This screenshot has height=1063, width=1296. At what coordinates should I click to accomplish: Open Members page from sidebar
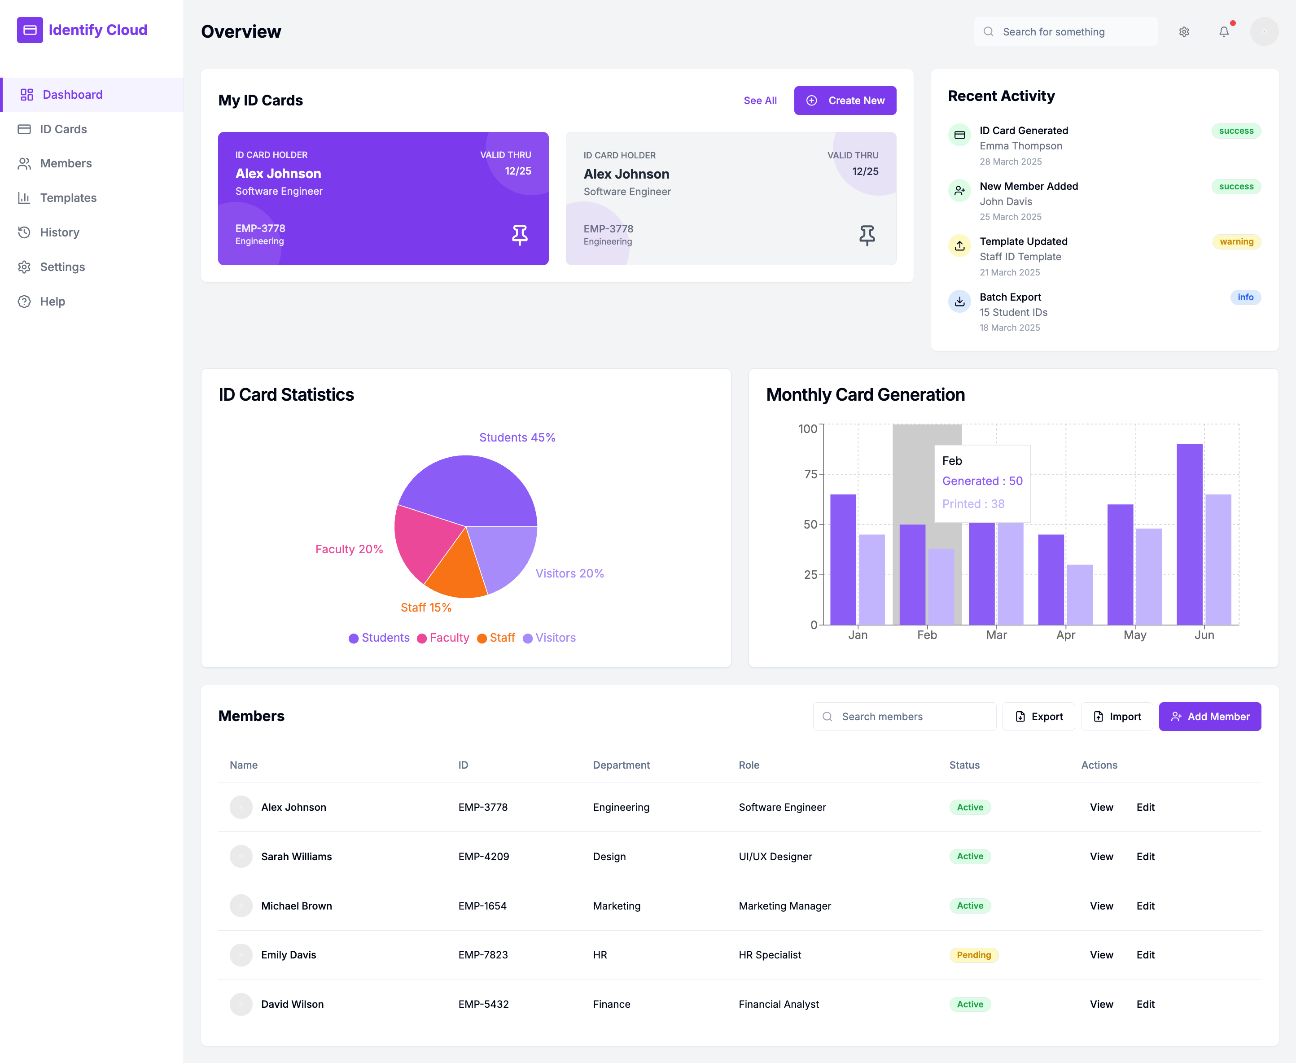[x=66, y=163]
